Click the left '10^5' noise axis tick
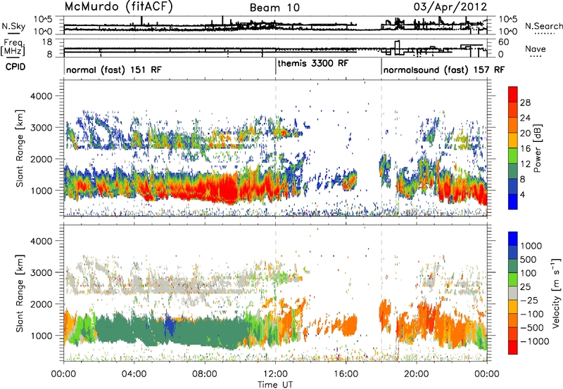The width and height of the screenshot is (563, 389). 44,19
